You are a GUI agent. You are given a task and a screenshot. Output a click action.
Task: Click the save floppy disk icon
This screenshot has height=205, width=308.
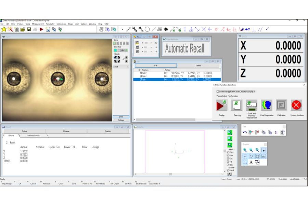pyautogui.click(x=29, y=29)
